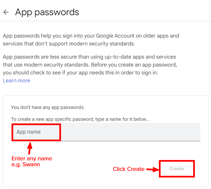Click the "e.g. Swann" example text
The height and width of the screenshot is (189, 211).
tap(26, 164)
